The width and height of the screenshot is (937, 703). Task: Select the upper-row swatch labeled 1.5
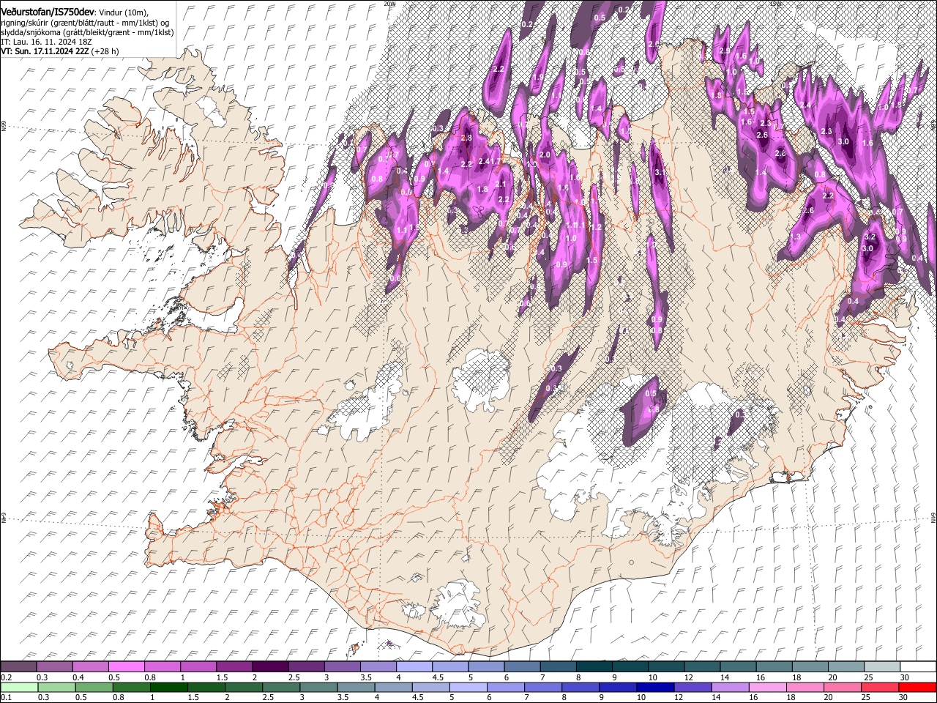[x=234, y=667]
